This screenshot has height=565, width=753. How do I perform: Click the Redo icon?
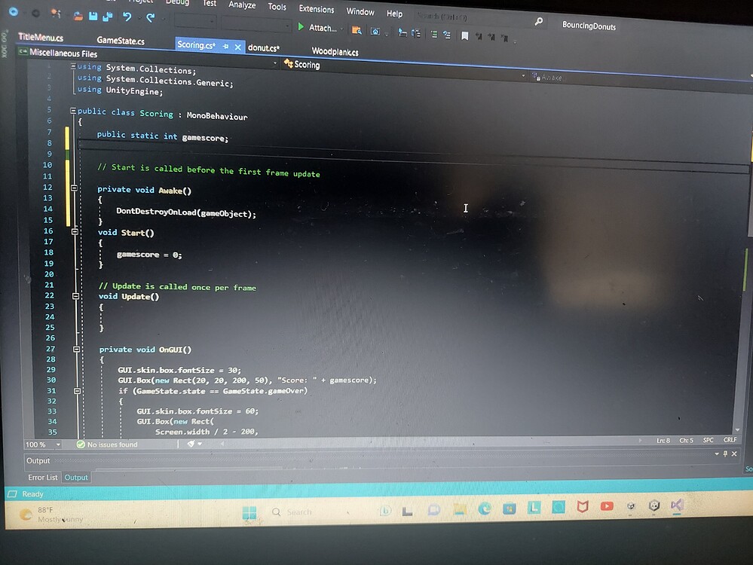tap(150, 17)
